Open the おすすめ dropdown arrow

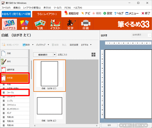coord(91,44)
